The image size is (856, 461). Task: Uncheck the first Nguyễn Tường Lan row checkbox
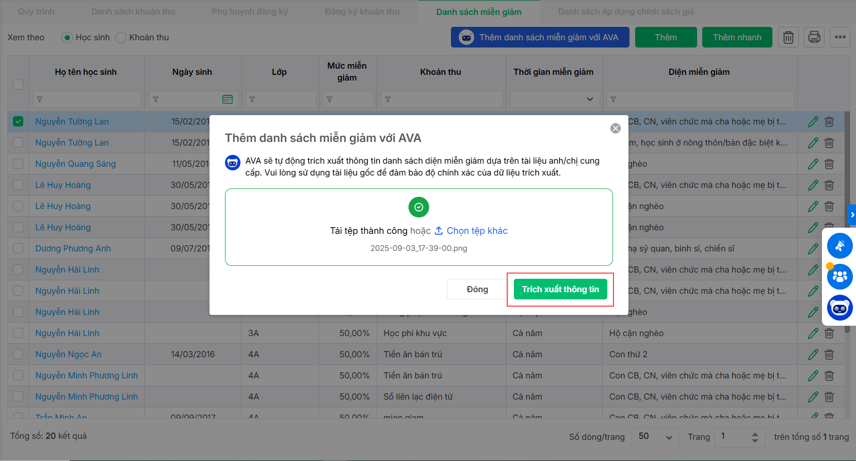[x=18, y=121]
